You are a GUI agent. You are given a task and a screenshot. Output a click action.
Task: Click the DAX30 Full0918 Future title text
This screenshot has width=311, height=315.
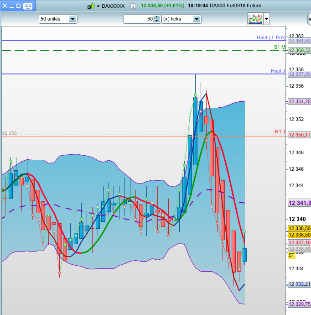coord(235,5)
